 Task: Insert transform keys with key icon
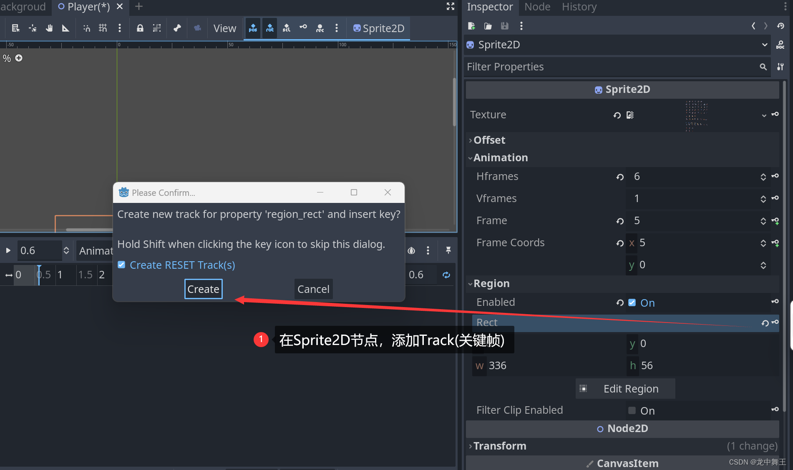pyautogui.click(x=303, y=27)
